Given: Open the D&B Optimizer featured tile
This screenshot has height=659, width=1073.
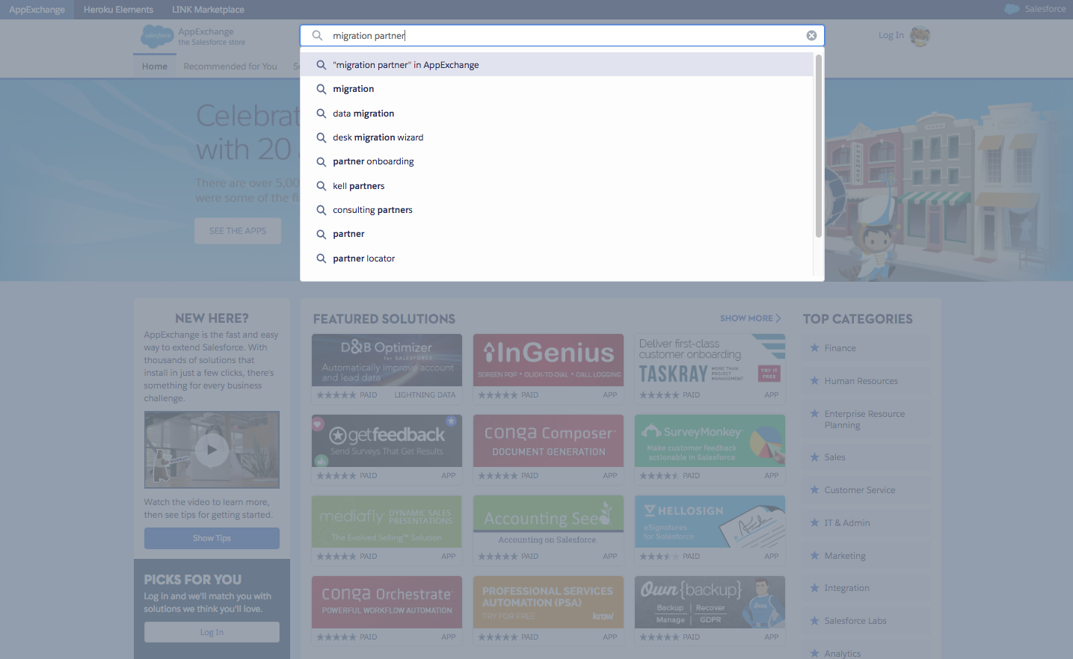Looking at the screenshot, I should click(387, 368).
